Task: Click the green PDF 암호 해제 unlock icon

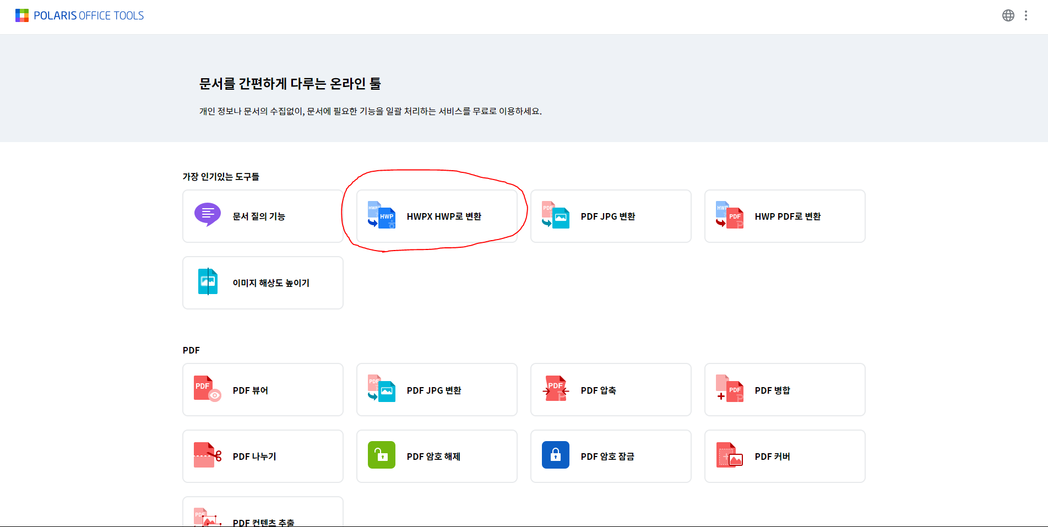Action: (x=382, y=455)
